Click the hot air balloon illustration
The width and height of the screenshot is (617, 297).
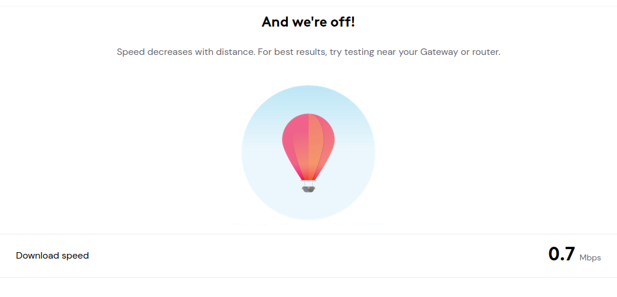tap(308, 153)
